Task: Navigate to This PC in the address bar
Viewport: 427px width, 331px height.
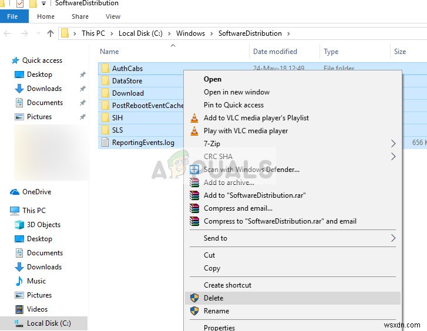Action: pos(93,33)
